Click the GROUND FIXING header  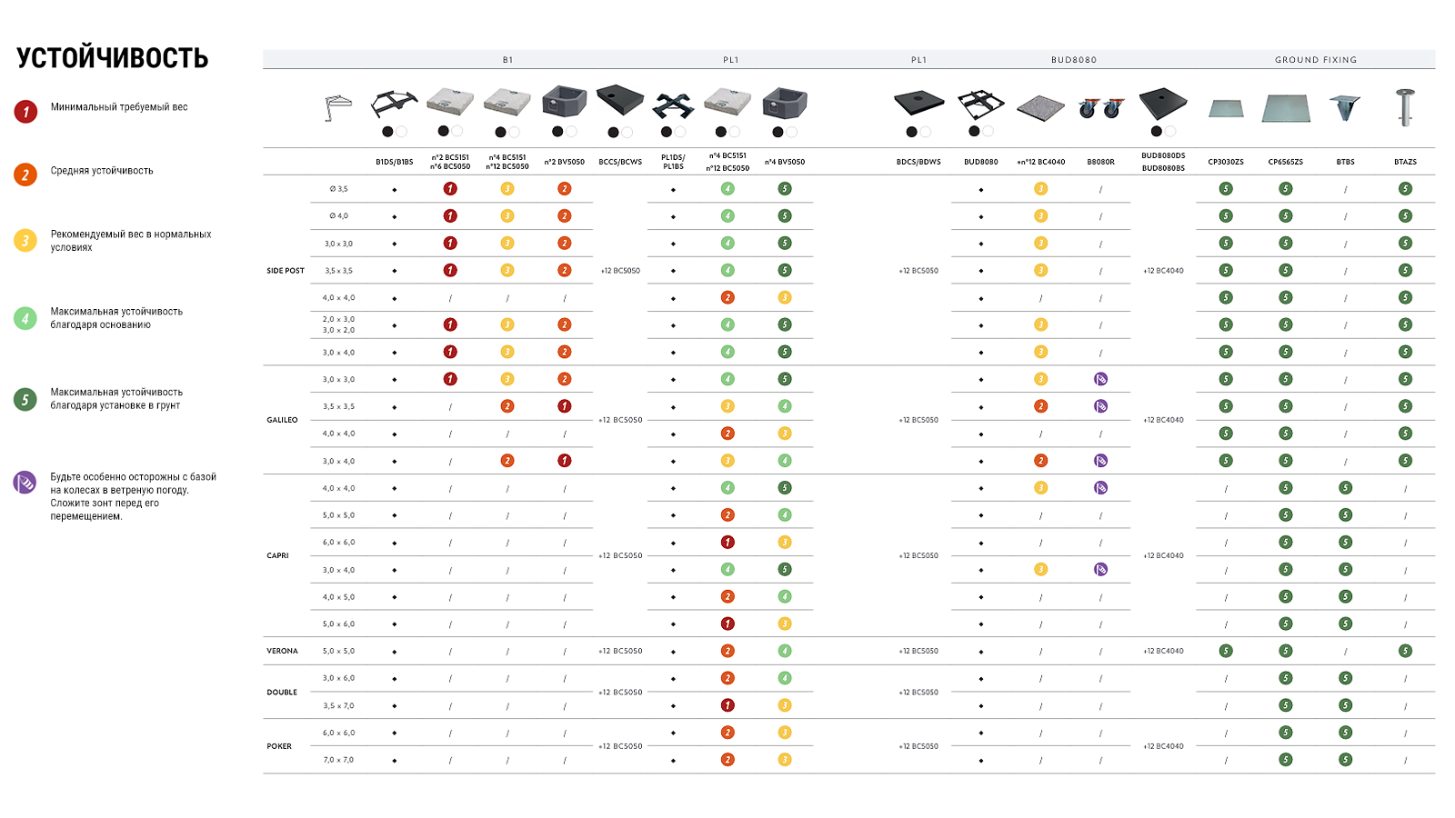coord(1316,60)
